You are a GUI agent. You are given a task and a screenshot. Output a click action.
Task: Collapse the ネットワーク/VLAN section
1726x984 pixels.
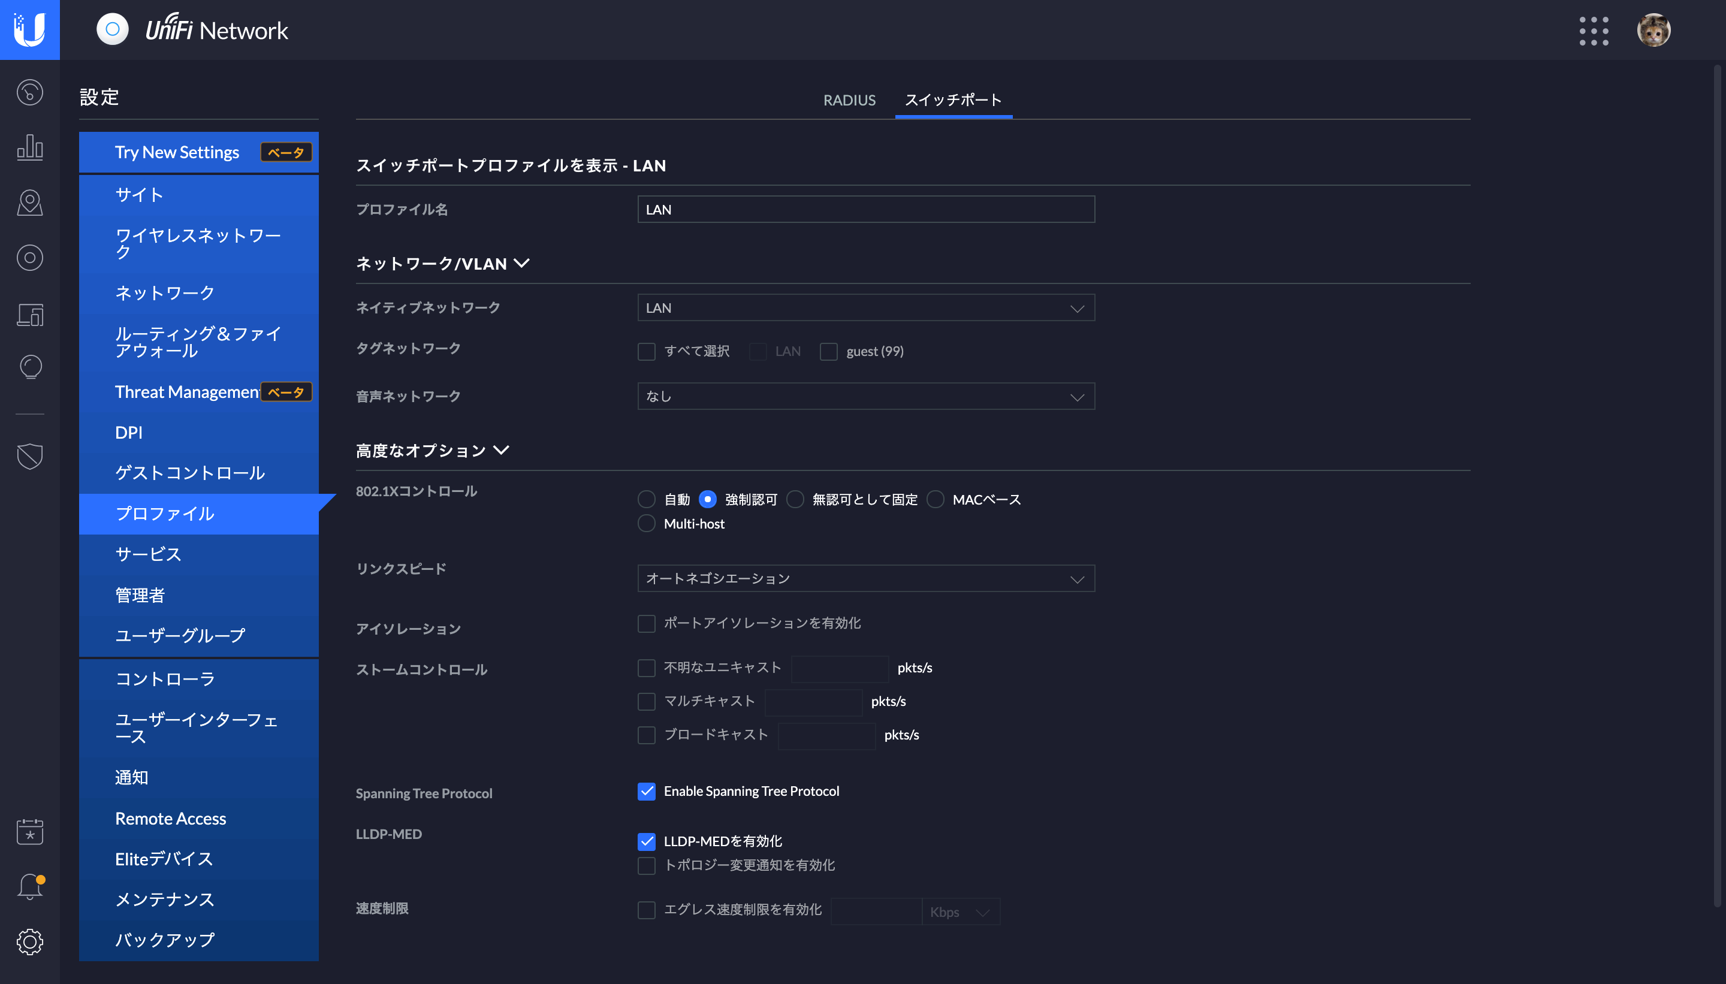[443, 264]
